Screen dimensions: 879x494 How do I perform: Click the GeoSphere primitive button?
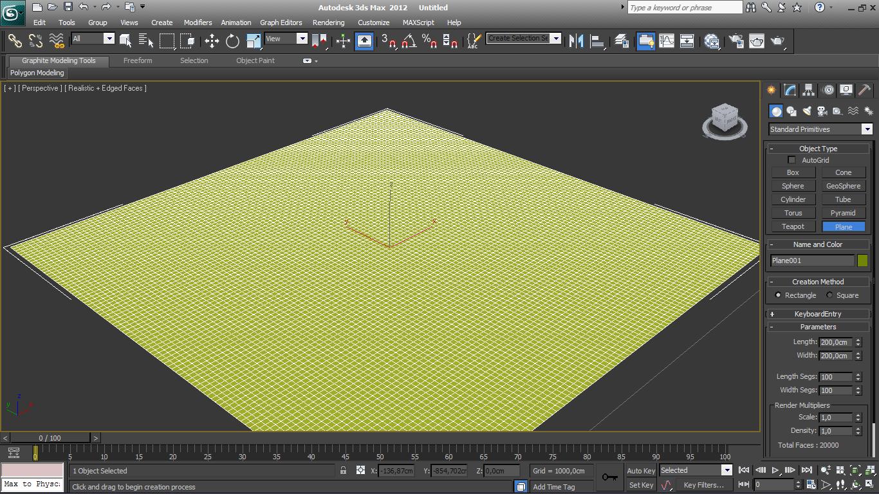(843, 186)
